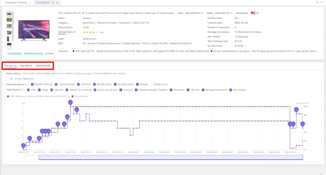Click the thumbnail list scrollbar

click(13, 26)
